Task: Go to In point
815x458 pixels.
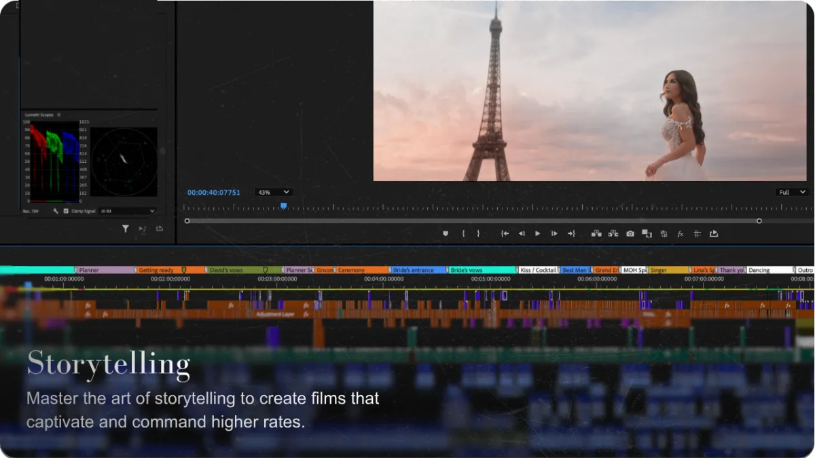Action: [505, 233]
